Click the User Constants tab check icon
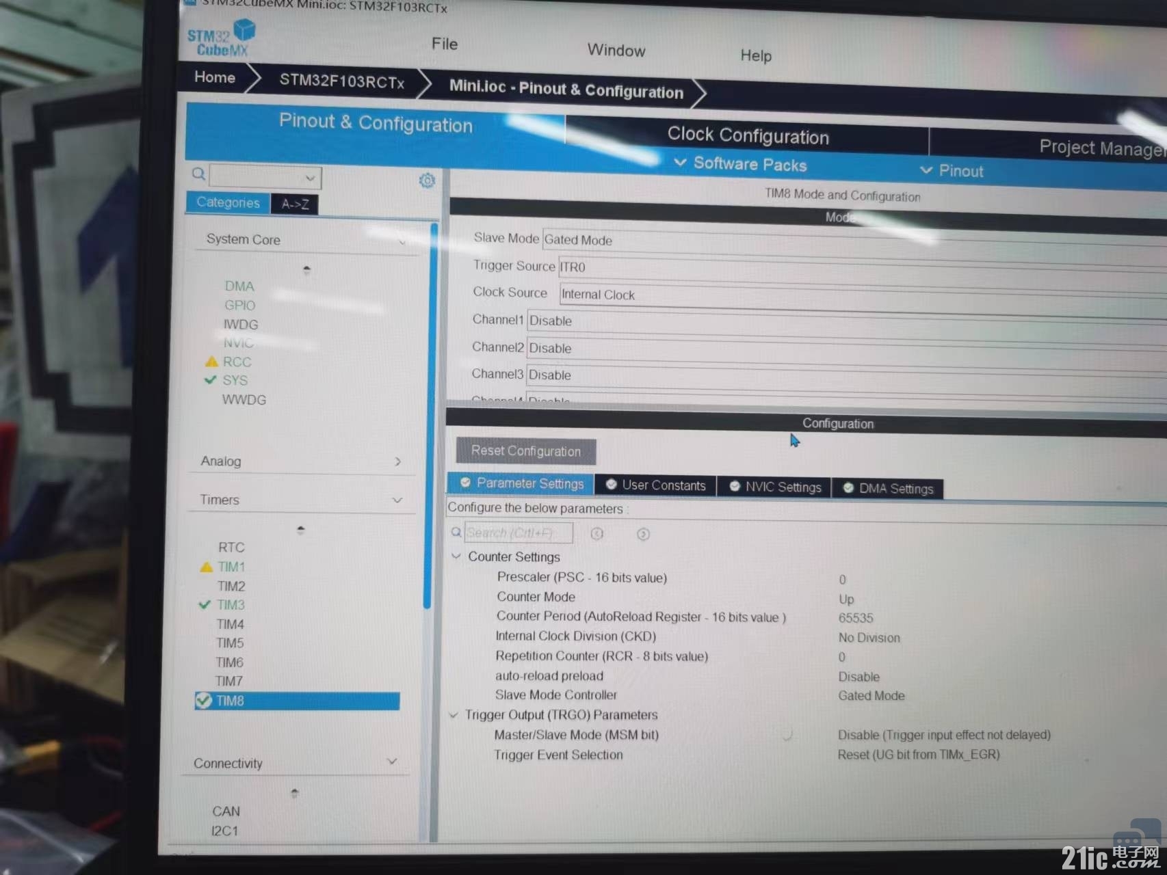 point(612,484)
